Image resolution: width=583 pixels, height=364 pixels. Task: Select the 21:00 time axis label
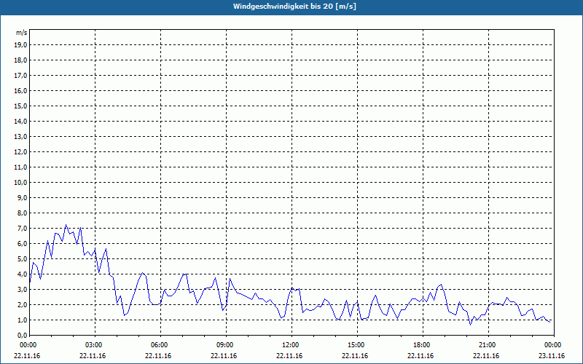point(488,345)
